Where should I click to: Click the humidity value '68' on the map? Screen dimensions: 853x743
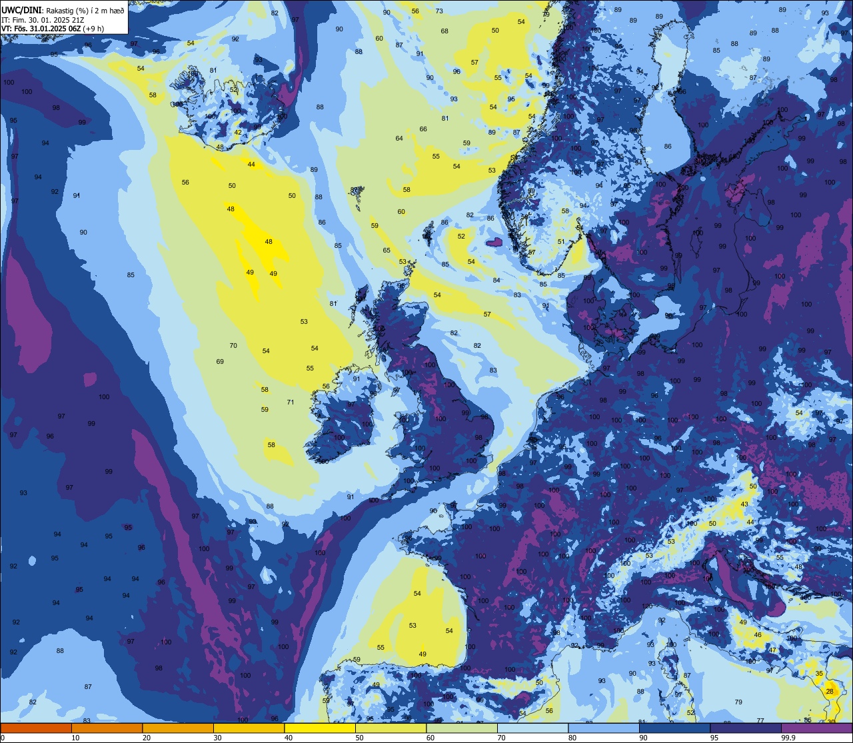pos(444,31)
